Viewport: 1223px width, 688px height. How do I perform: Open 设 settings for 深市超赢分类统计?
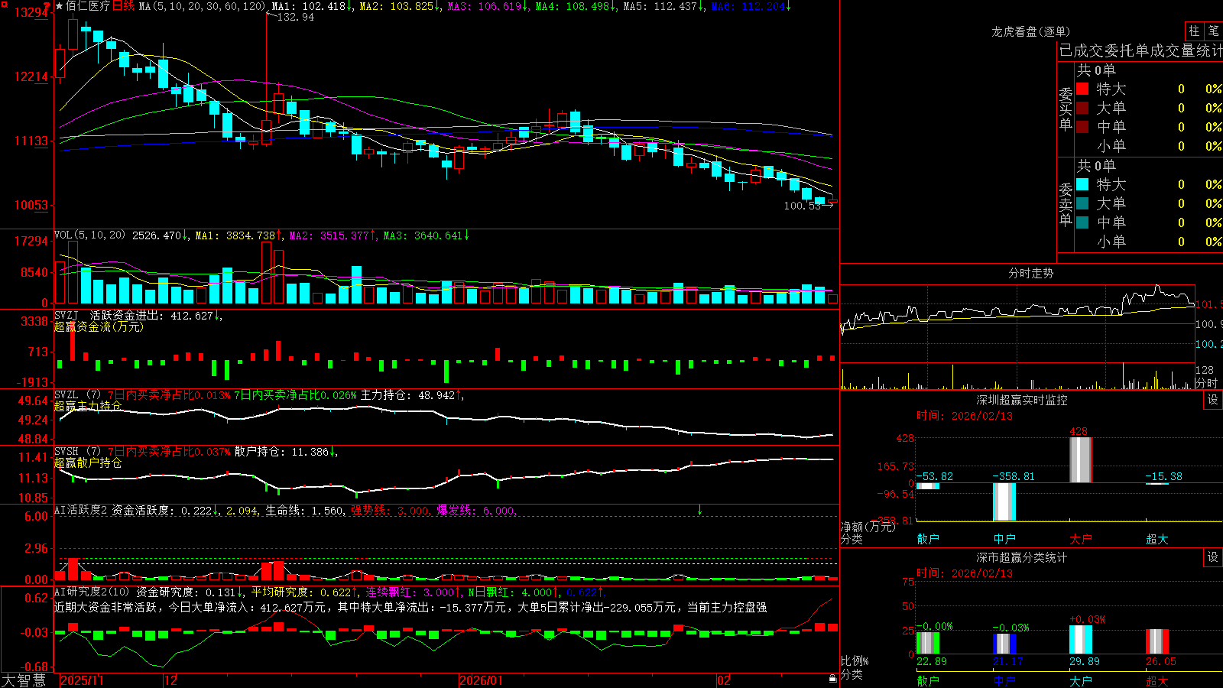tap(1213, 557)
